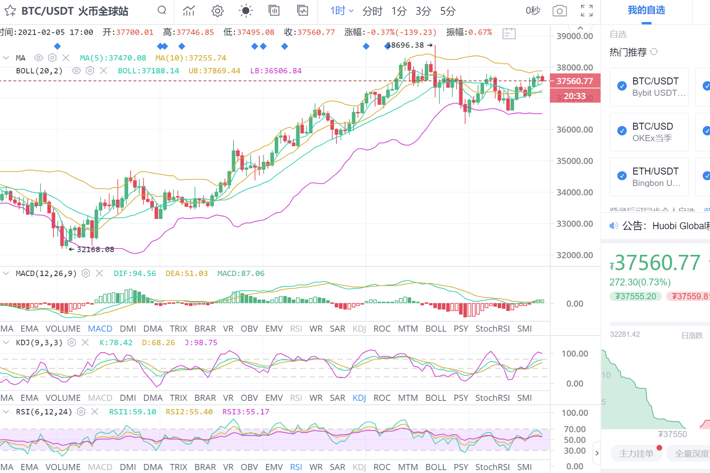Click the 主力挂单 button

click(x=636, y=453)
